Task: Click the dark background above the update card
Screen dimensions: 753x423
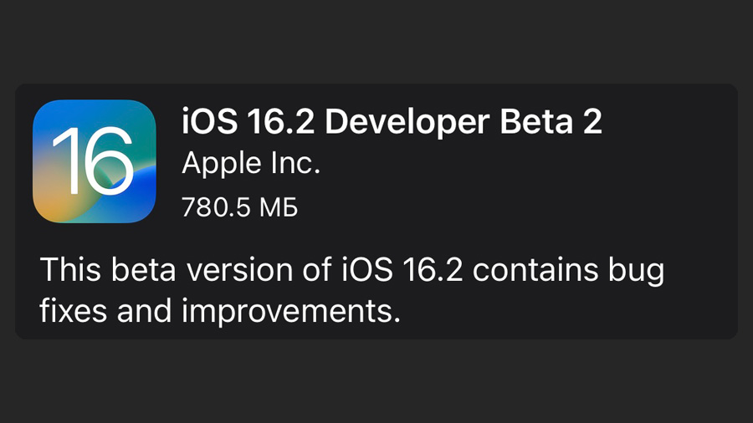Action: (x=376, y=41)
